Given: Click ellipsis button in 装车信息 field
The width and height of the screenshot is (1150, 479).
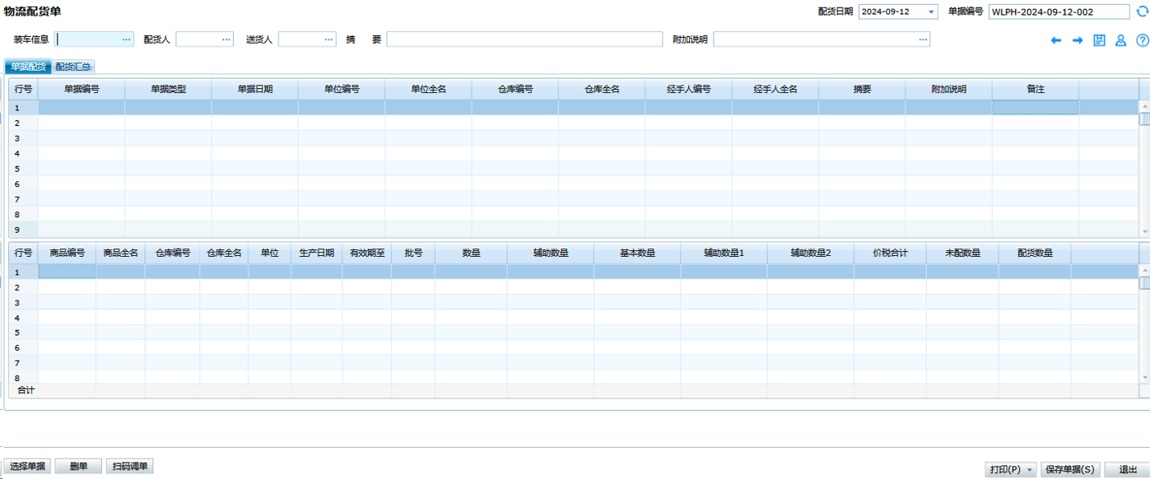Looking at the screenshot, I should pos(126,40).
